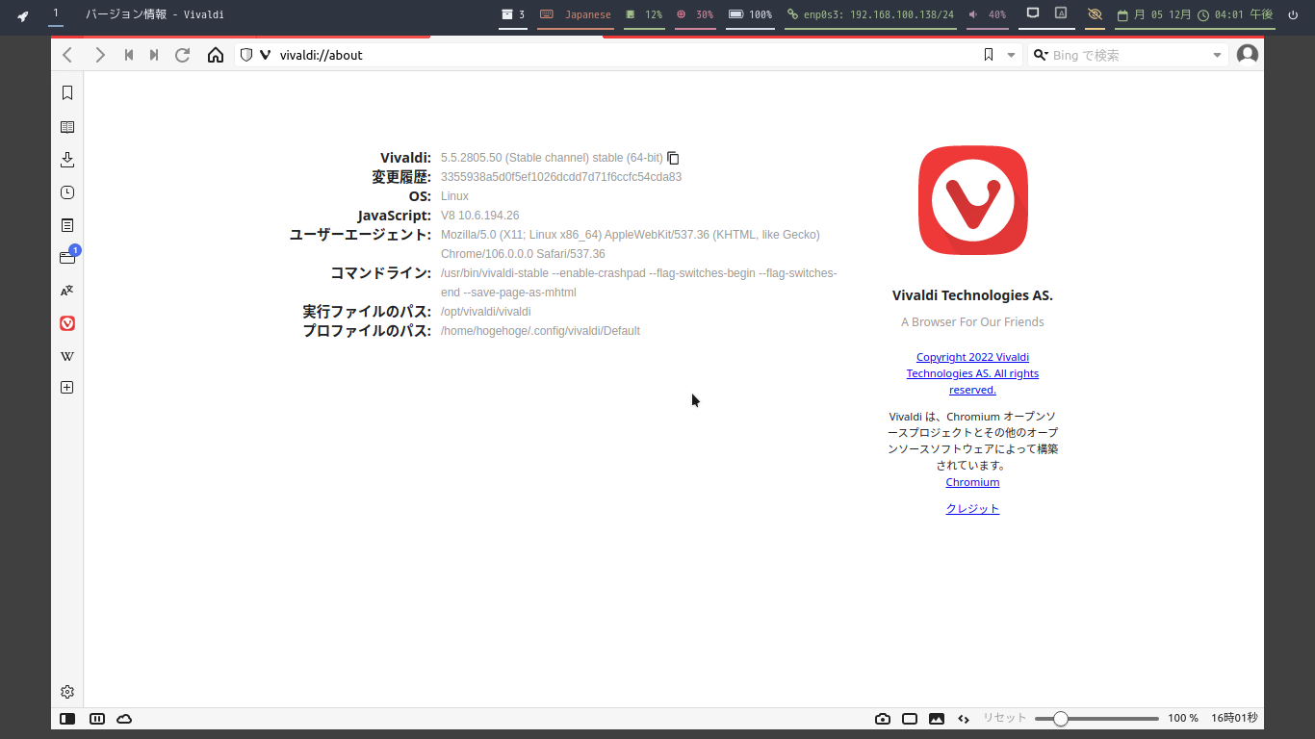Open the Window panel with badge
Image resolution: width=1315 pixels, height=739 pixels.
point(67,257)
